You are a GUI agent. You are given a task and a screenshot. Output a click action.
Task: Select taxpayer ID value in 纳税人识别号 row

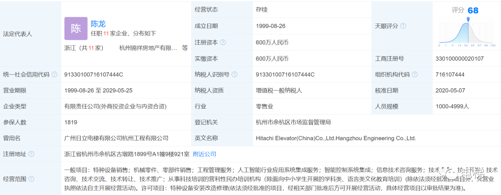pos(285,74)
